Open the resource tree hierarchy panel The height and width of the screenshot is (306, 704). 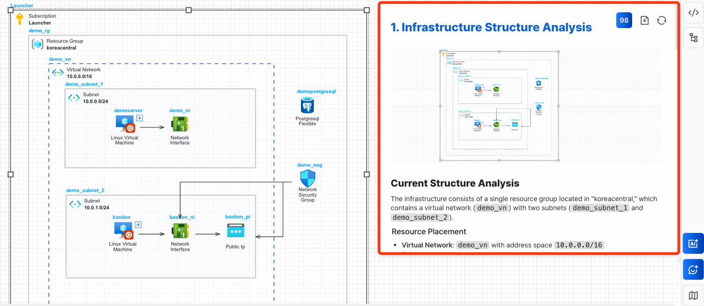pos(693,38)
